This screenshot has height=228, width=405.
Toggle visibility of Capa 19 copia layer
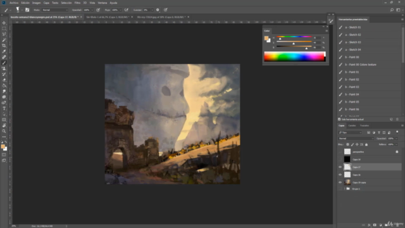pos(340,182)
